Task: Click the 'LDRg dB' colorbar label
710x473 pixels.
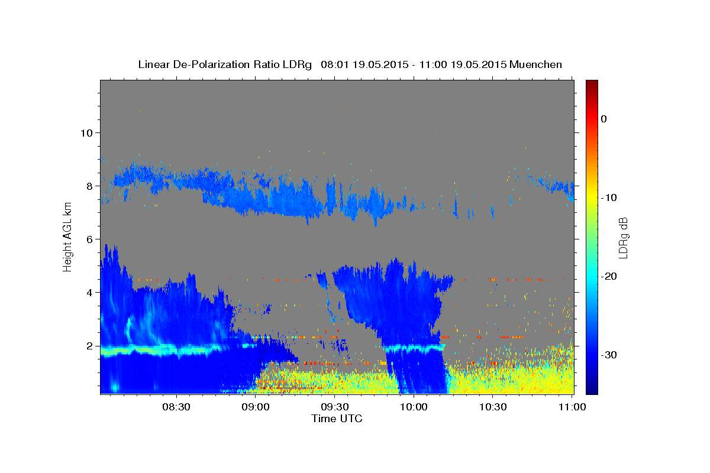Action: tap(622, 238)
